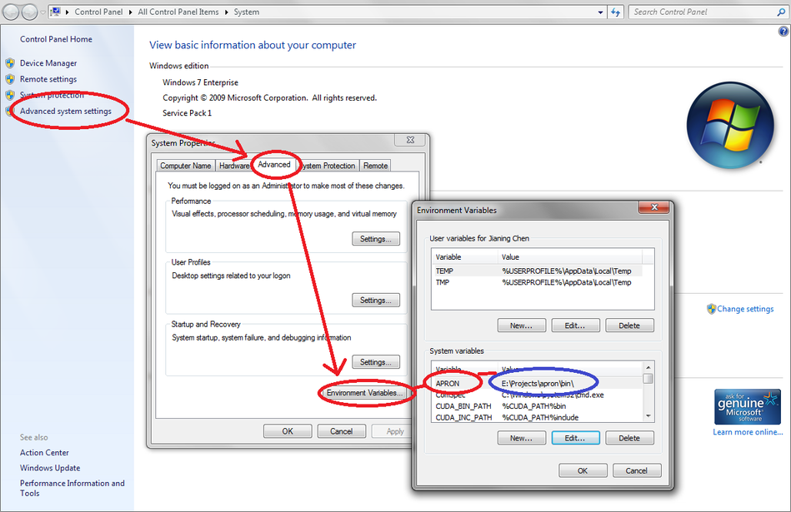Click Edit under System variables
This screenshot has width=791, height=512.
pyautogui.click(x=576, y=438)
